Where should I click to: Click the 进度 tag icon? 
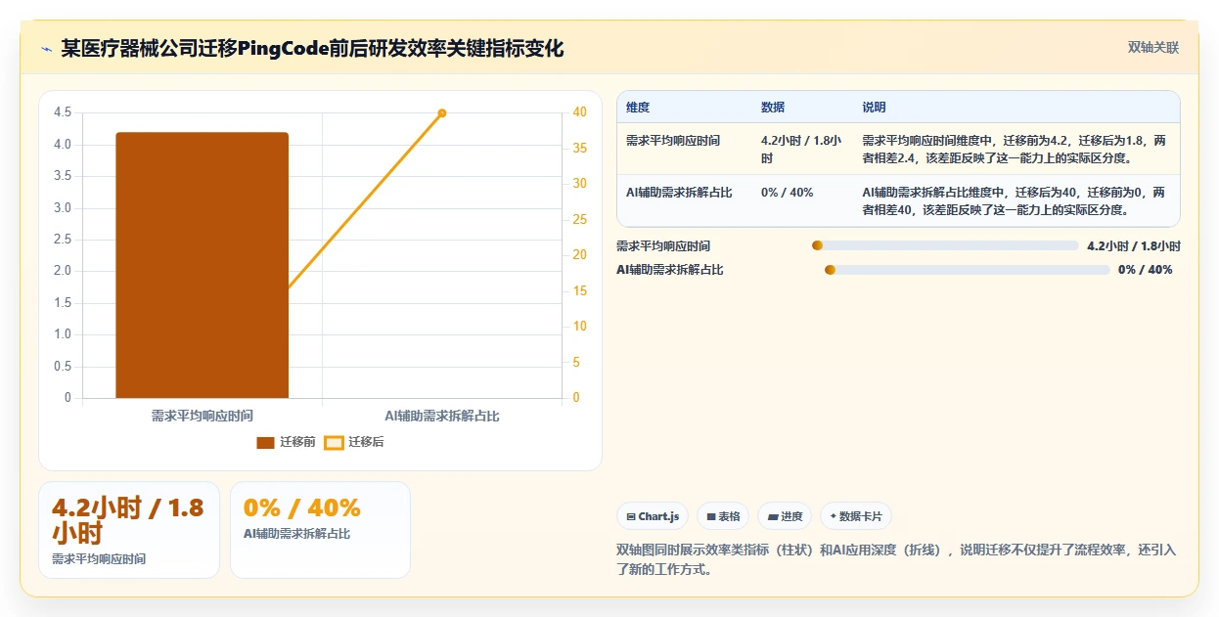pos(773,516)
